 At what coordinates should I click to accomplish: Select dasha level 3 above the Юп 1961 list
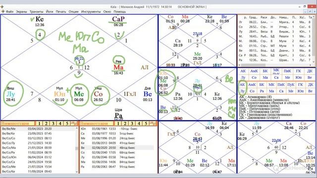pos(132,124)
